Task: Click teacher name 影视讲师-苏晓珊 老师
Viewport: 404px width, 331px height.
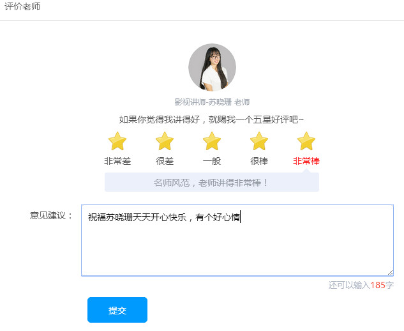Action: [x=212, y=102]
